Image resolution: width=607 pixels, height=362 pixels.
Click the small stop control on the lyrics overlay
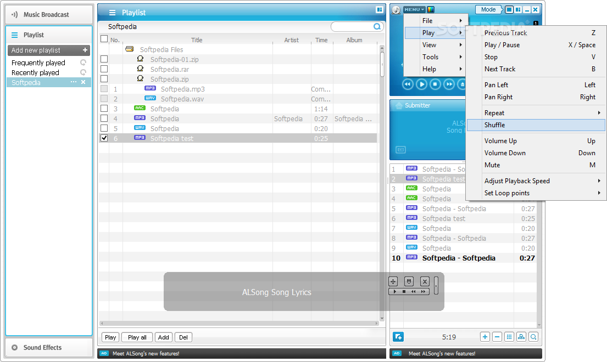(404, 292)
